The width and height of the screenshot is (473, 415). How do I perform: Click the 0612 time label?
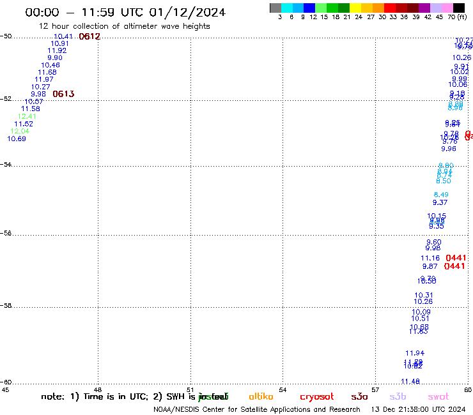pos(89,36)
